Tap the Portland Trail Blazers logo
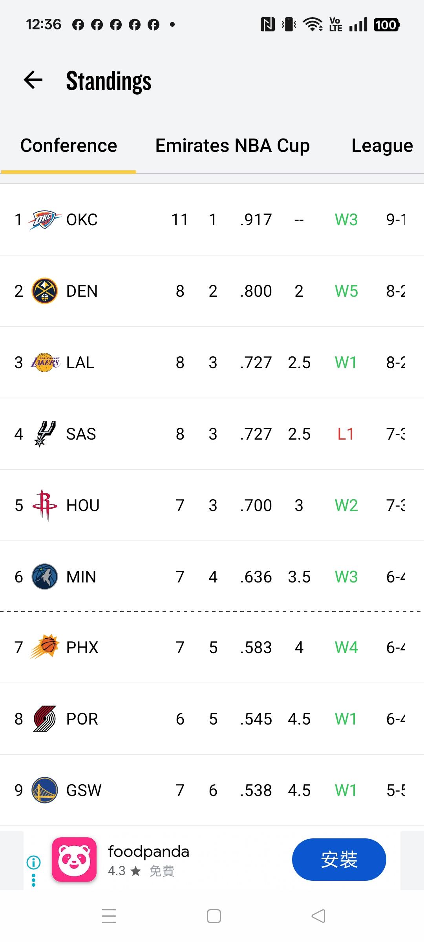The width and height of the screenshot is (424, 942). 44,719
